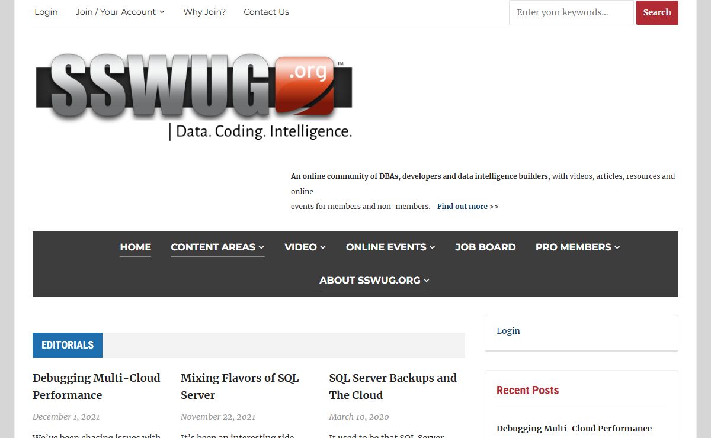Click the SSWUG.org logo image
Screen dimensions: 711x438
click(194, 98)
